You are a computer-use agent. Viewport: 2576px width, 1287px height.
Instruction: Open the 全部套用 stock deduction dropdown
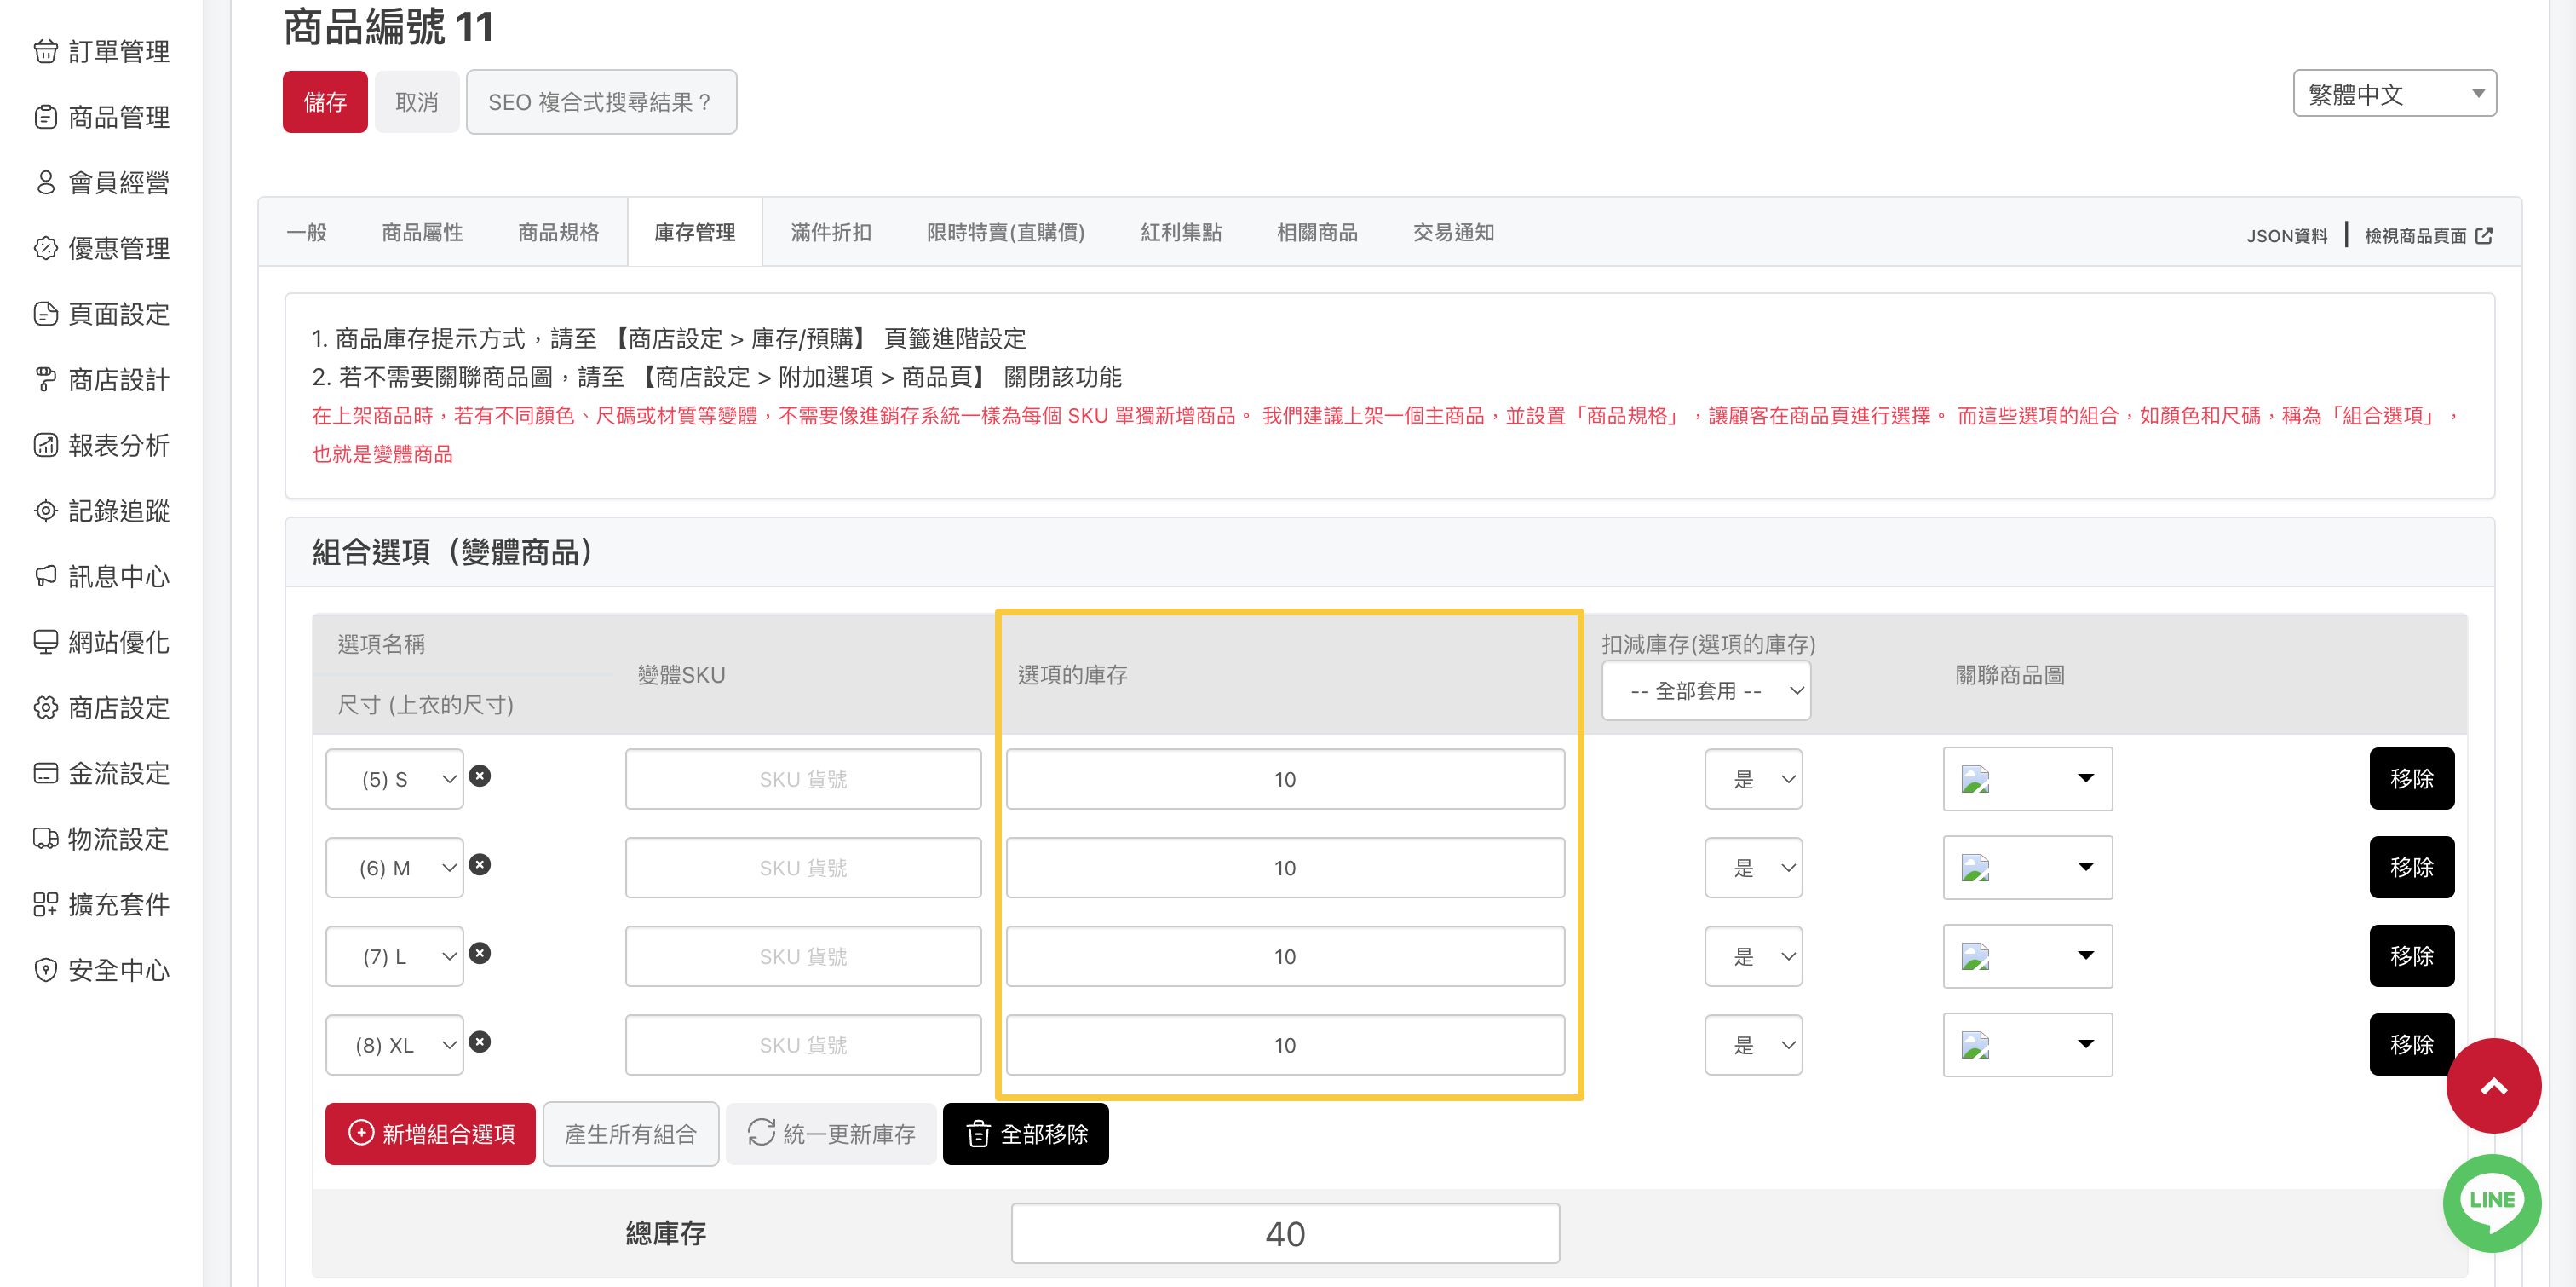(x=1706, y=690)
